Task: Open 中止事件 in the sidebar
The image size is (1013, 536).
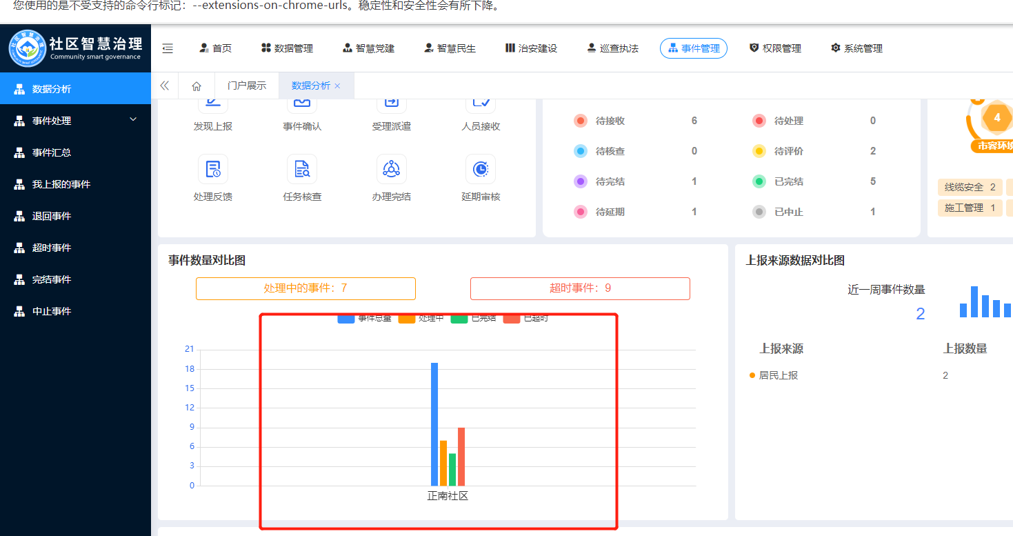Action: click(75, 310)
